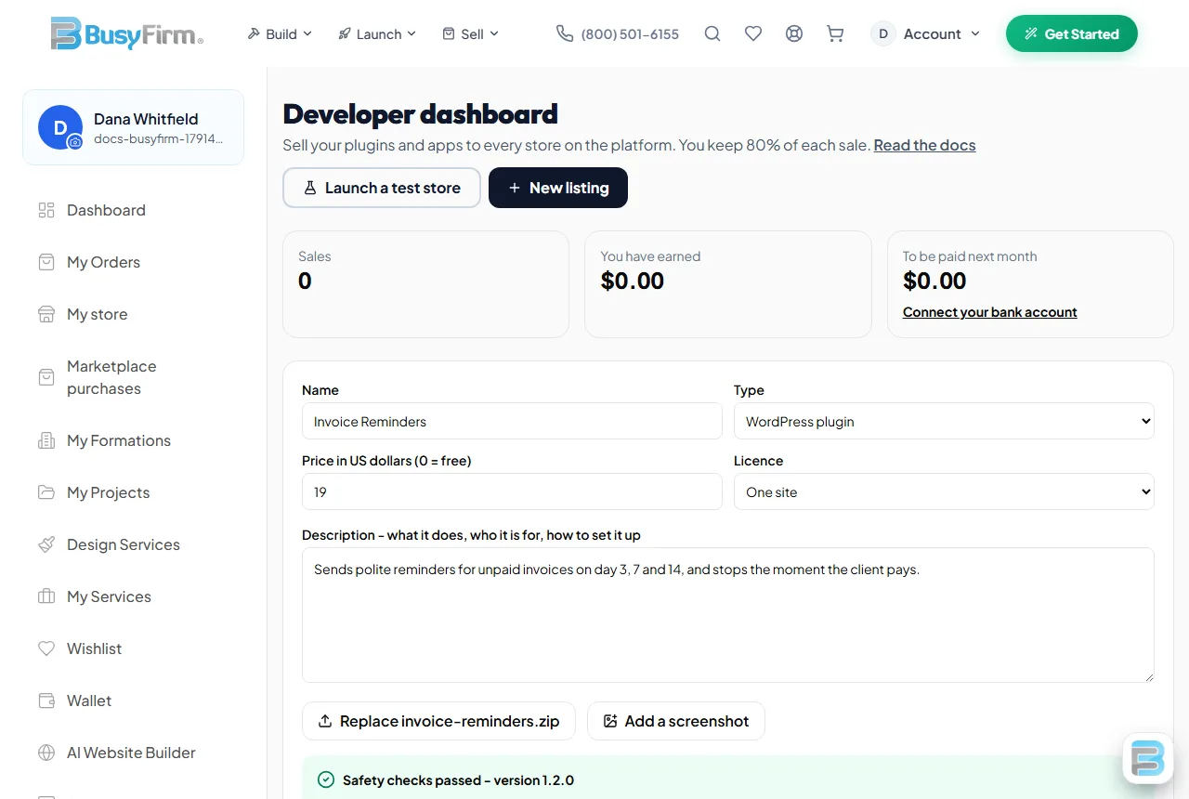The image size is (1189, 799).
Task: Click Dana Whitfield's profile avatar
Action: [60, 127]
